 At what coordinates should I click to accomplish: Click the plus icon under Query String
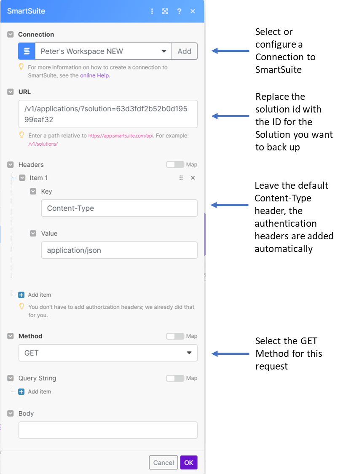[x=21, y=392]
